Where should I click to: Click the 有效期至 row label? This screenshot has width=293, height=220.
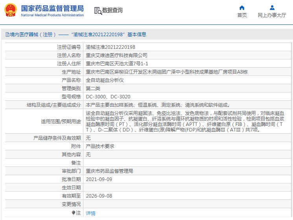click(x=71, y=196)
